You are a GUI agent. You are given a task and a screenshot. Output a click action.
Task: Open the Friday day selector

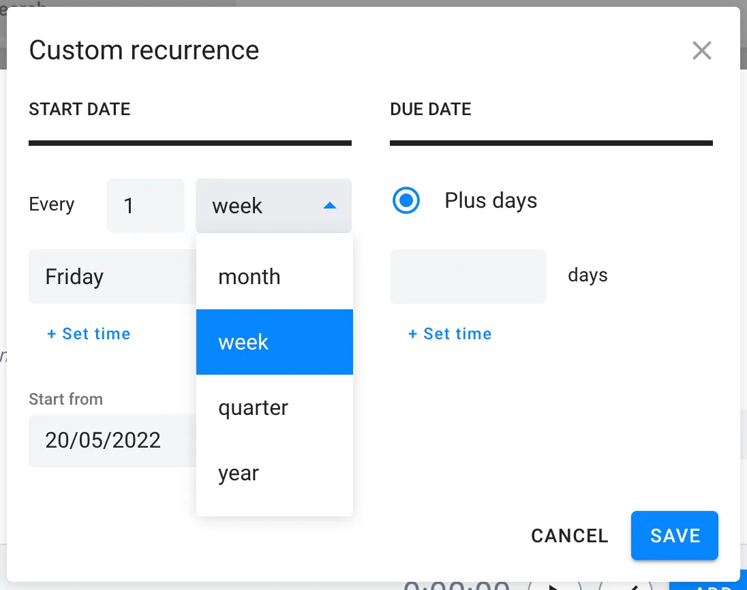pyautogui.click(x=109, y=277)
